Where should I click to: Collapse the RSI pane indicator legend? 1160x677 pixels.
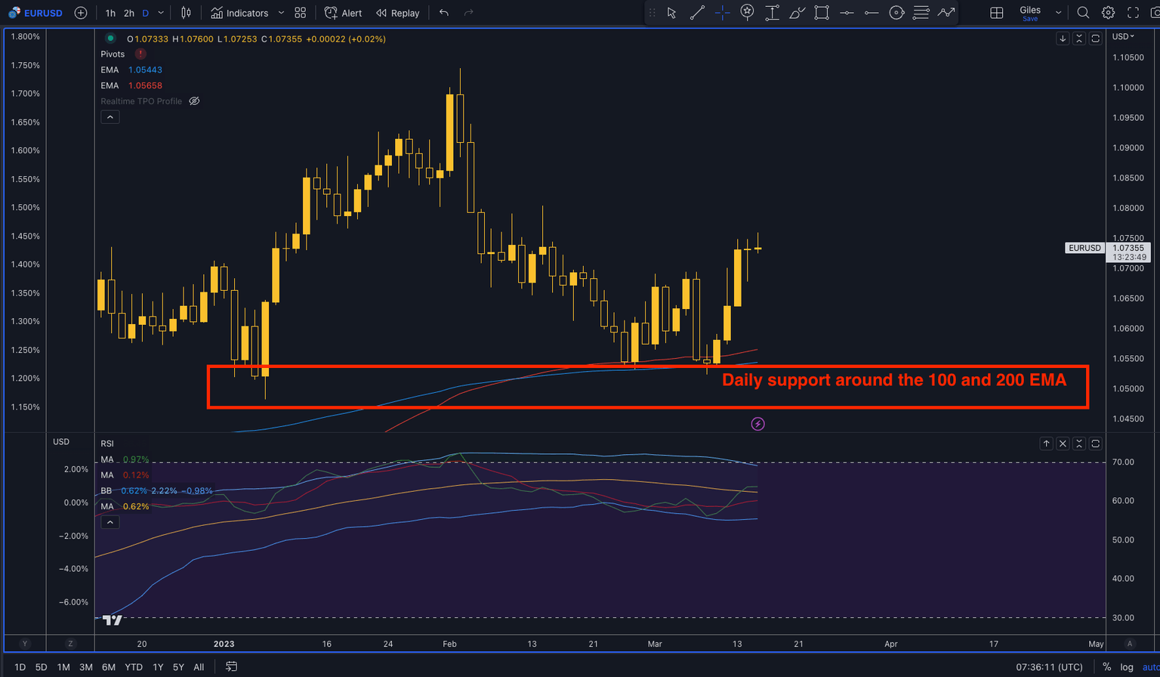pos(110,522)
